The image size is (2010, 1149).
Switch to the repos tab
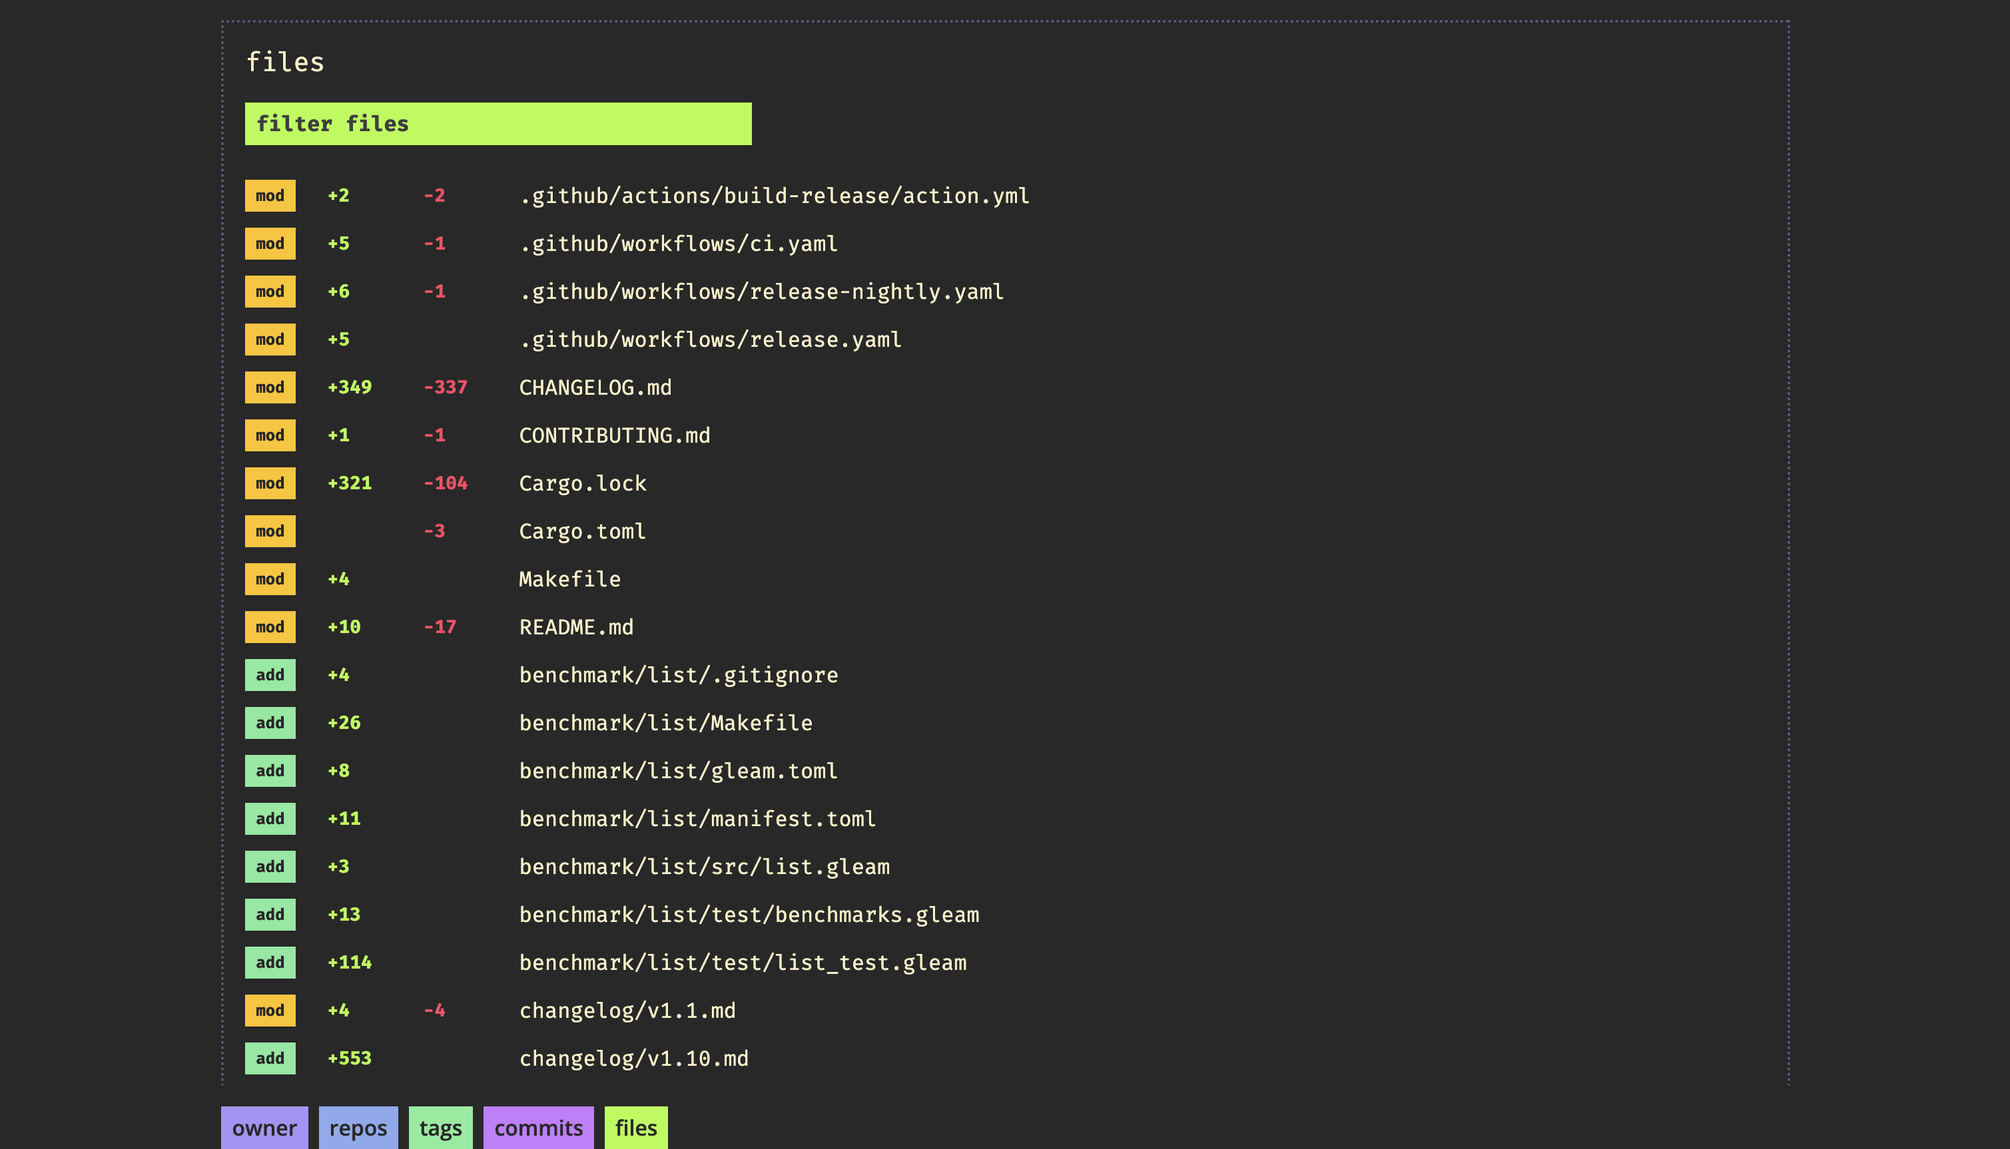coord(358,1128)
